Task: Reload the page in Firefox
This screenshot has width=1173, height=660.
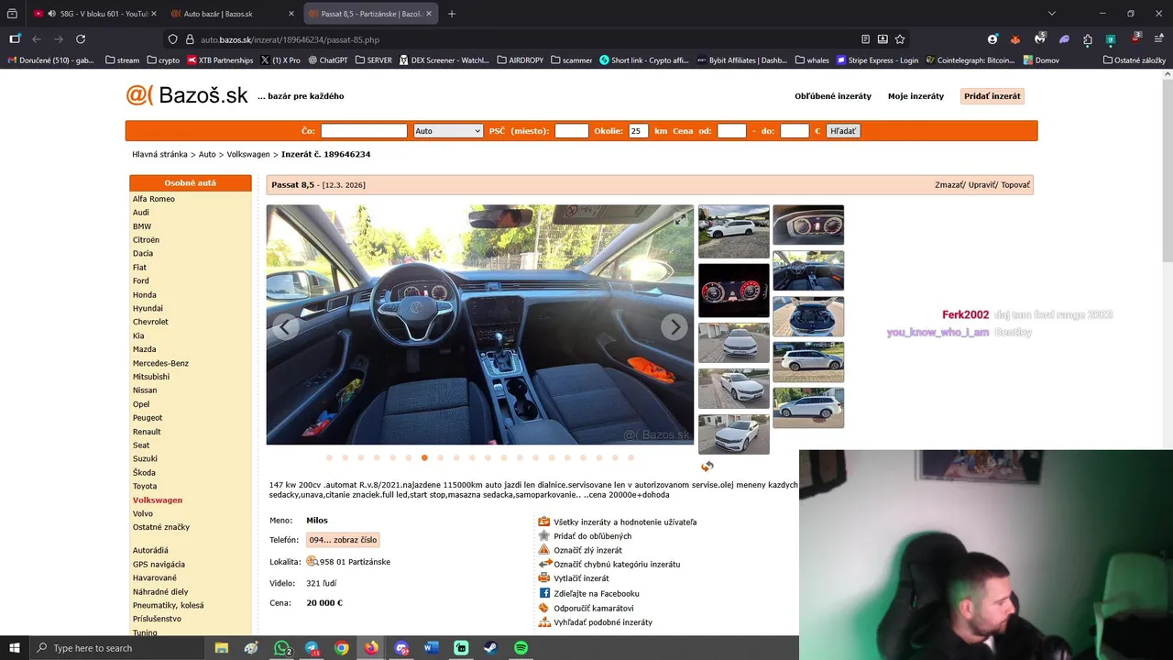Action: 81,39
